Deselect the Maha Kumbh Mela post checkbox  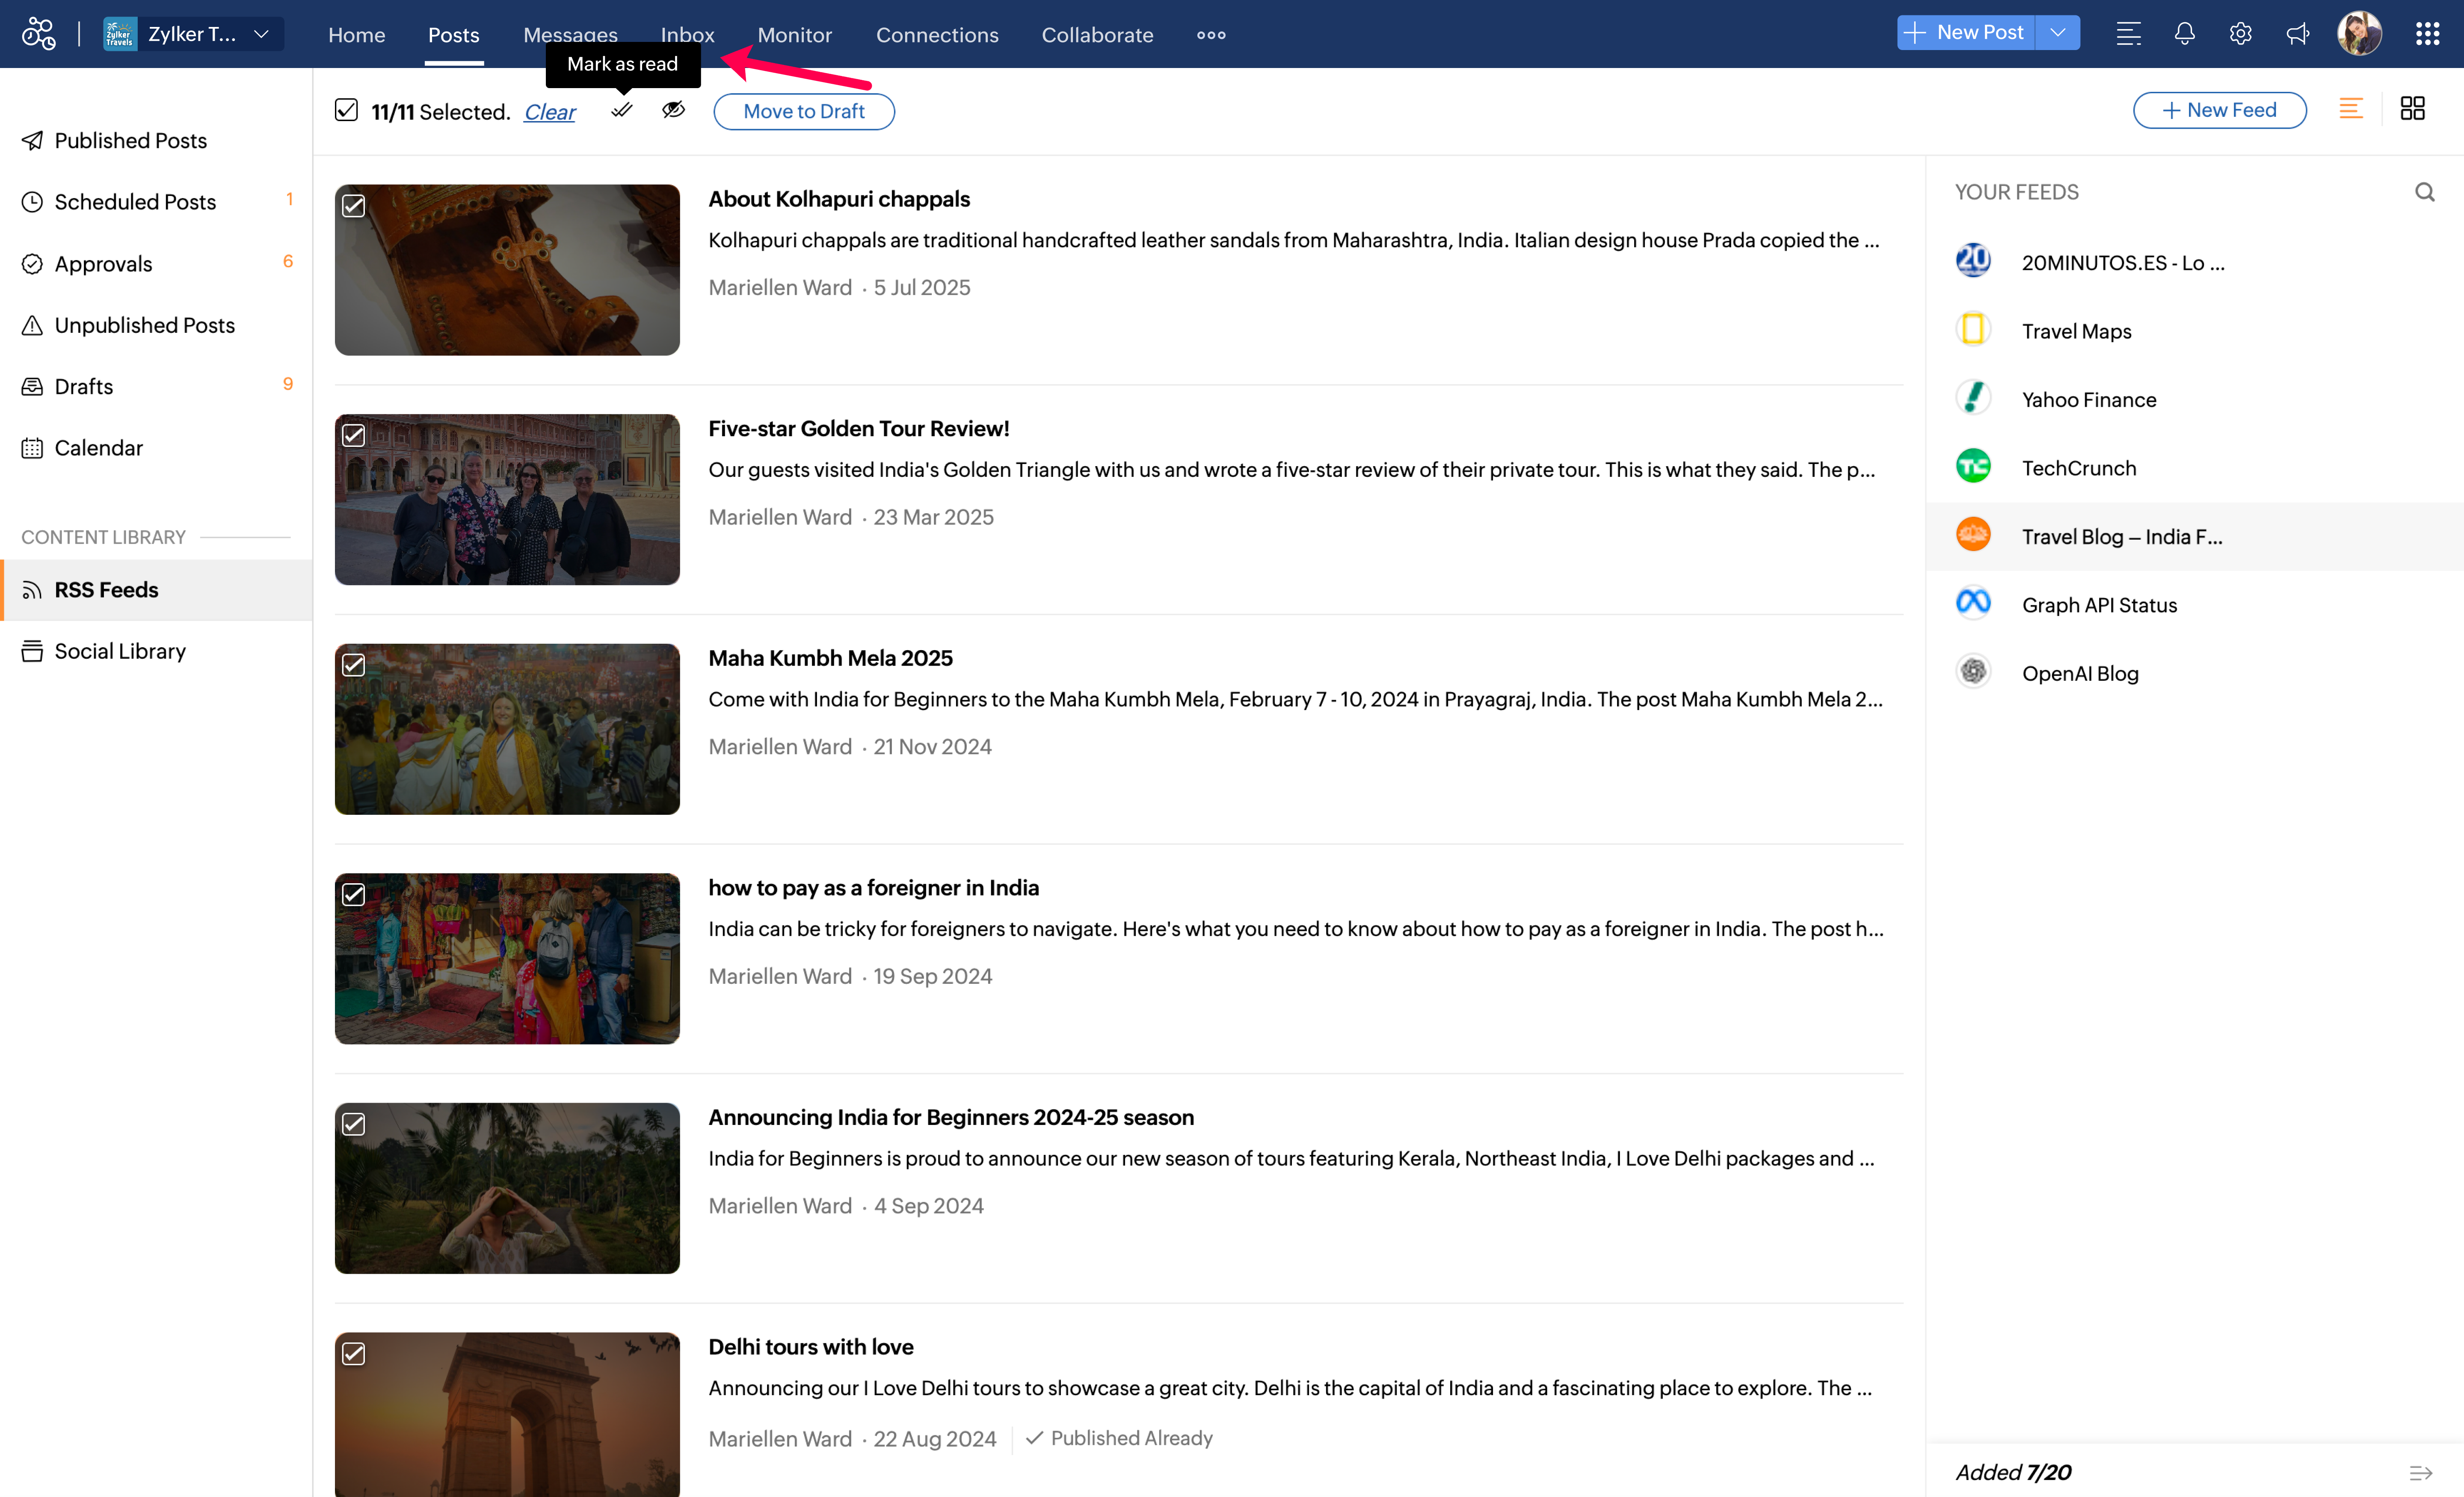coord(354,665)
